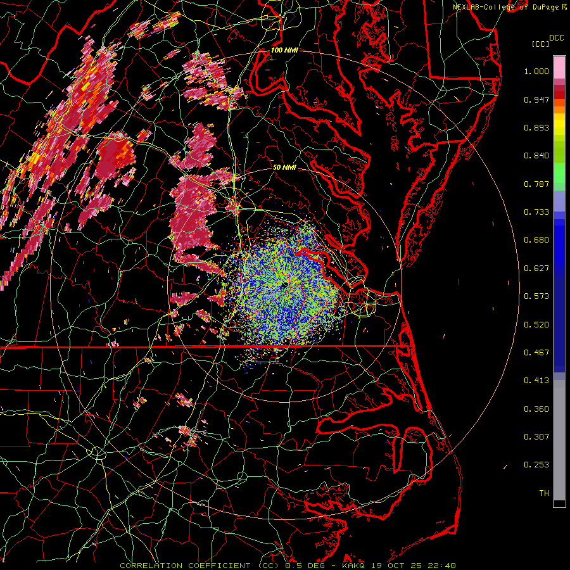The width and height of the screenshot is (570, 570).
Task: Click the 0.893 colorbar value
Action: 536,127
